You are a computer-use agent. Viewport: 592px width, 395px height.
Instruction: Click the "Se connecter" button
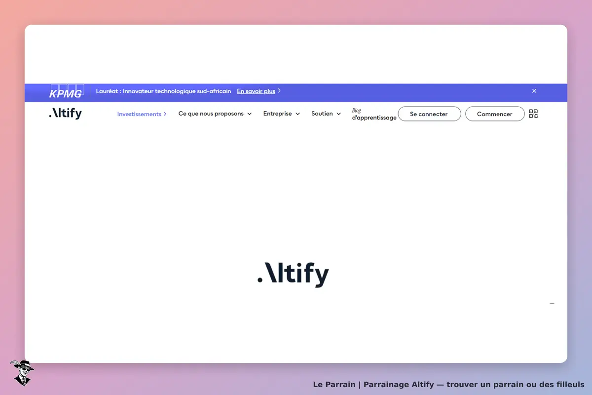[x=429, y=114]
